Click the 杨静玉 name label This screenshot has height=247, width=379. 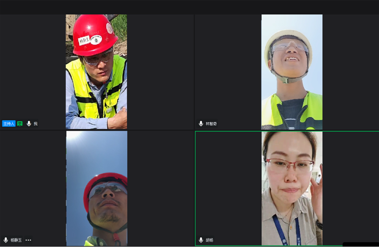(15, 240)
